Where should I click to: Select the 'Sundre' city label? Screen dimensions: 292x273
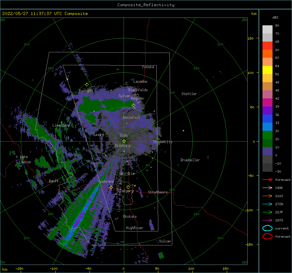(x=99, y=135)
